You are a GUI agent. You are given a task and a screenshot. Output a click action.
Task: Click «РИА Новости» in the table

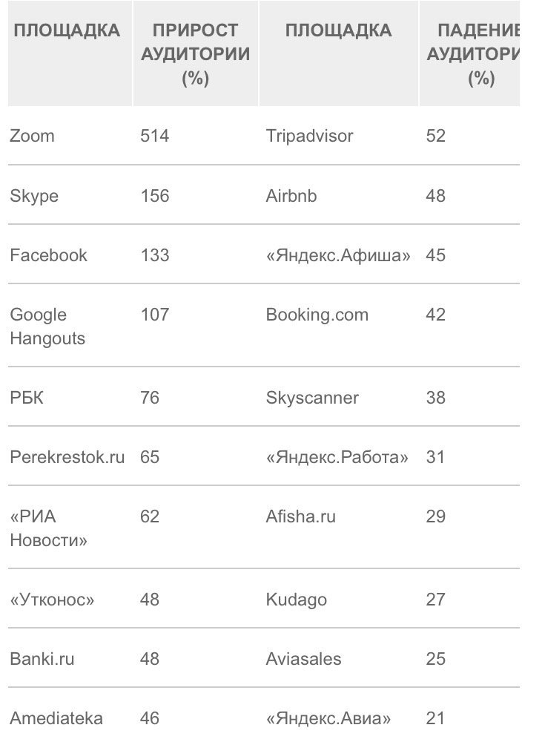(x=48, y=528)
